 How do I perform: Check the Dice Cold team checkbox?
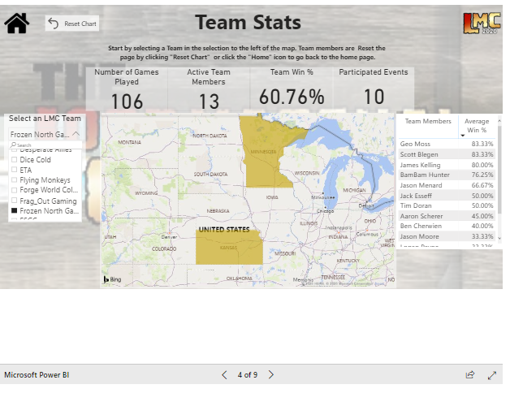point(15,160)
